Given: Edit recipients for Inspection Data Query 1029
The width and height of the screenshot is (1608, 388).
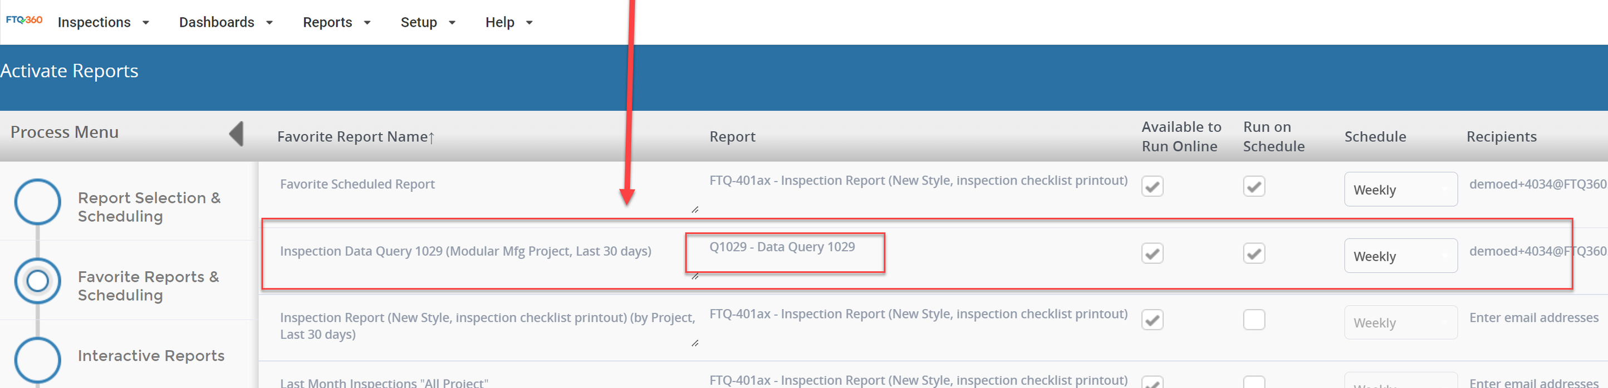Looking at the screenshot, I should pyautogui.click(x=1537, y=251).
